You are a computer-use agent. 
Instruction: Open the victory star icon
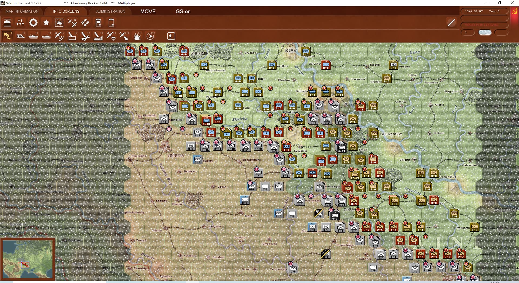(x=46, y=23)
